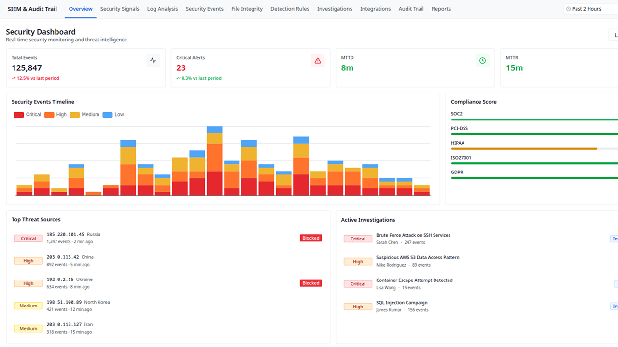Click the red upward trend arrow under Total Events

coord(14,78)
